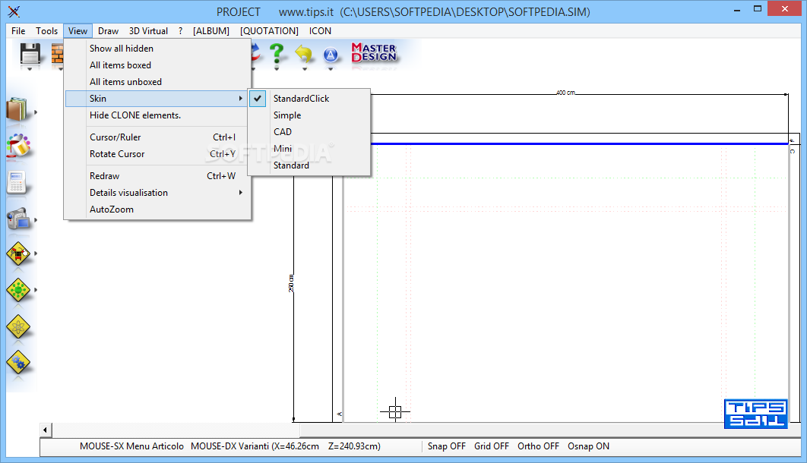The width and height of the screenshot is (807, 463).
Task: Expand arrow beside books sidebar icon
Action: (36, 112)
